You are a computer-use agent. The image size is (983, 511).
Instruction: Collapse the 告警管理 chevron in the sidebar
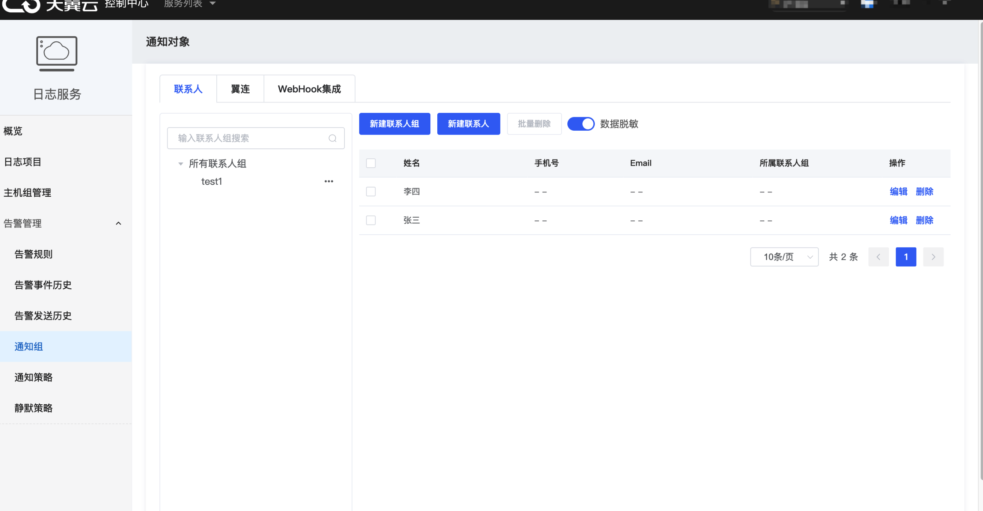click(118, 223)
